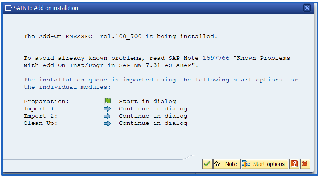Viewport: 320px width, 177px height.
Task: Open the Note button with glasses icon
Action: click(227, 164)
